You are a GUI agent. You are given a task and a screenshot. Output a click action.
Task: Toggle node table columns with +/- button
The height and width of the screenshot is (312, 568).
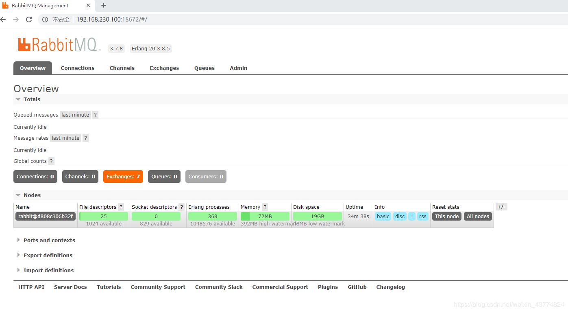(501, 207)
